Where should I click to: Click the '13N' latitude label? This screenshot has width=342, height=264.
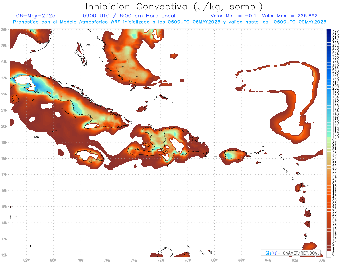coord(4,239)
